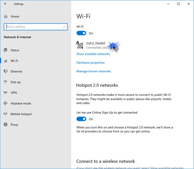Toggle Online Sign-Up to get connected
The height and width of the screenshot is (169, 194).
point(81,119)
